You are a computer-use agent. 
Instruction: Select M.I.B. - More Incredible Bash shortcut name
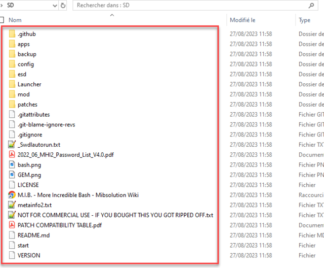click(x=78, y=195)
